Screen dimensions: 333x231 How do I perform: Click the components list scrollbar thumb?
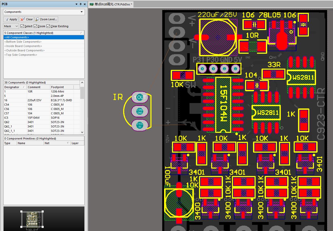point(82,93)
